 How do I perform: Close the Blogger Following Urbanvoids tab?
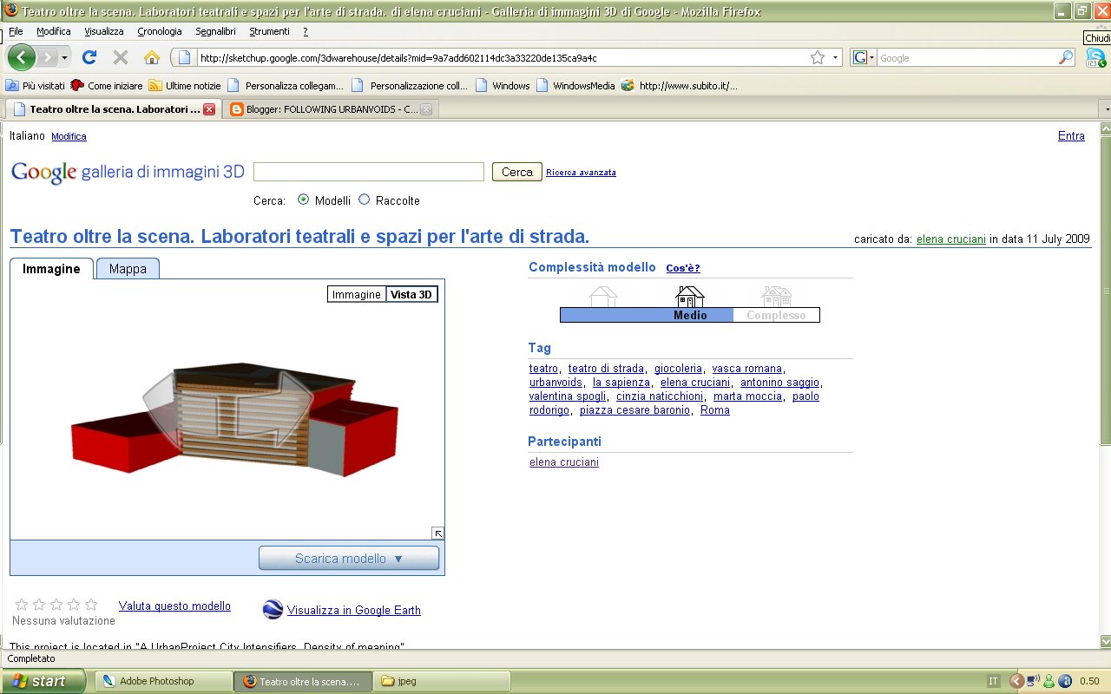[x=425, y=109]
